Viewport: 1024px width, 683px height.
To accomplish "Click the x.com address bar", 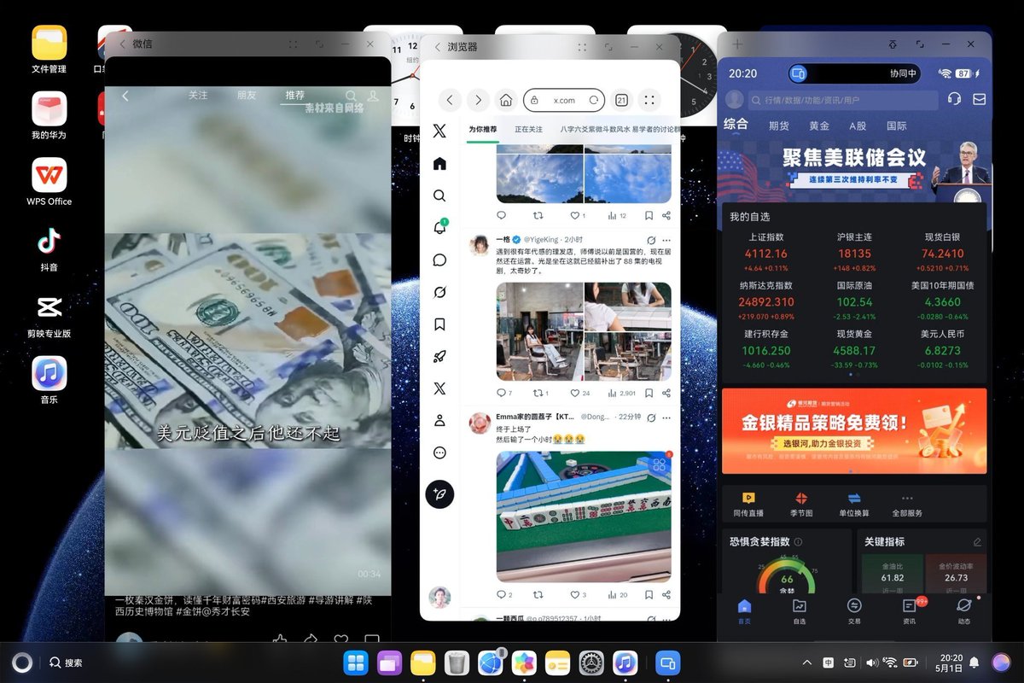I will pos(564,100).
